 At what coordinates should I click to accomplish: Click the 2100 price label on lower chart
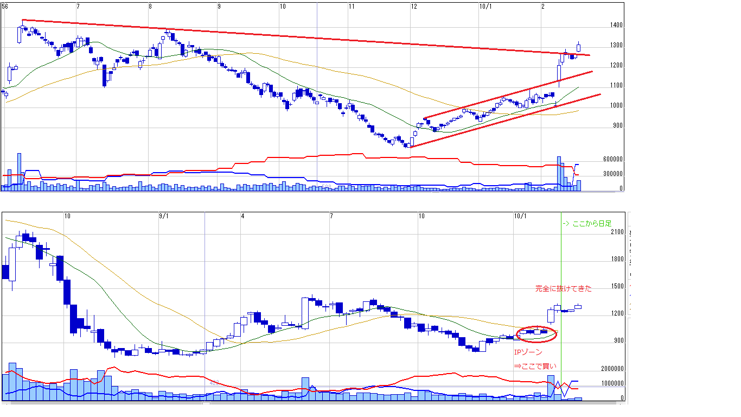point(617,232)
